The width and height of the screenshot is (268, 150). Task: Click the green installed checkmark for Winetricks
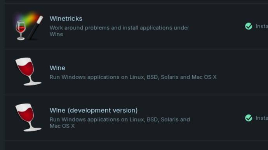[x=249, y=26]
